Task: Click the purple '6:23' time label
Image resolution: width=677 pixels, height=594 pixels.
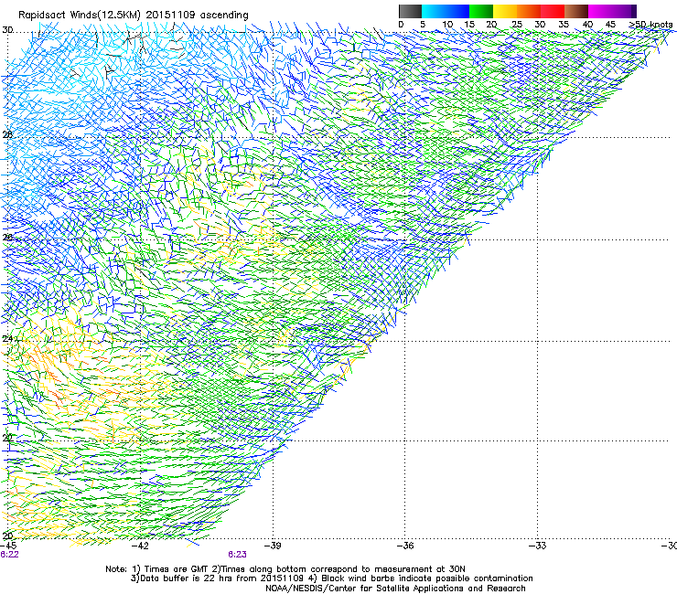Action: point(238,555)
